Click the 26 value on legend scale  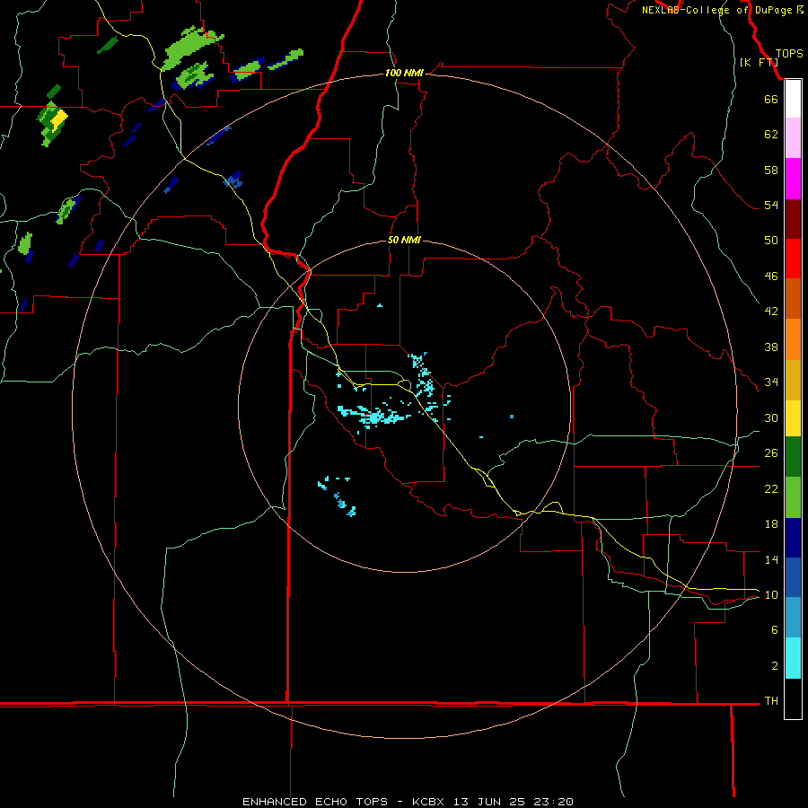tap(771, 453)
